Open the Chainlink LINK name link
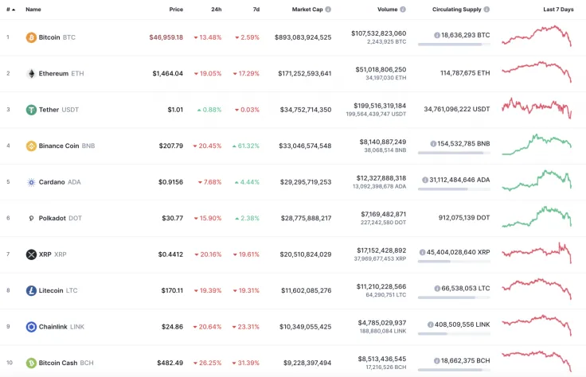 (x=61, y=327)
